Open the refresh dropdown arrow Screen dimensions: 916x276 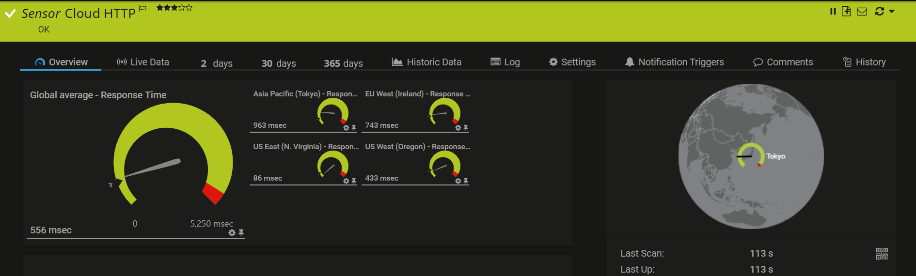tap(892, 11)
